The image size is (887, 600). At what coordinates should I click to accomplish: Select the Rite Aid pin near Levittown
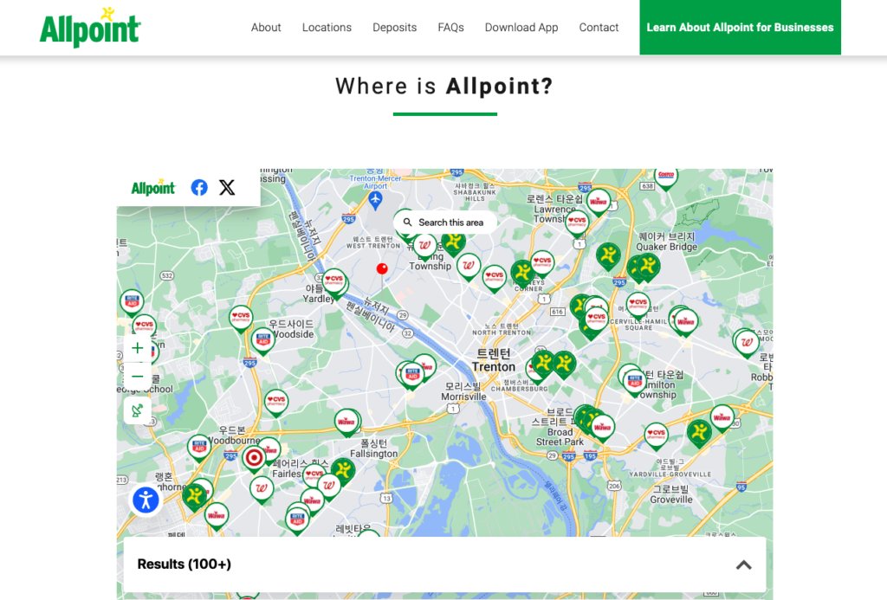tap(297, 519)
